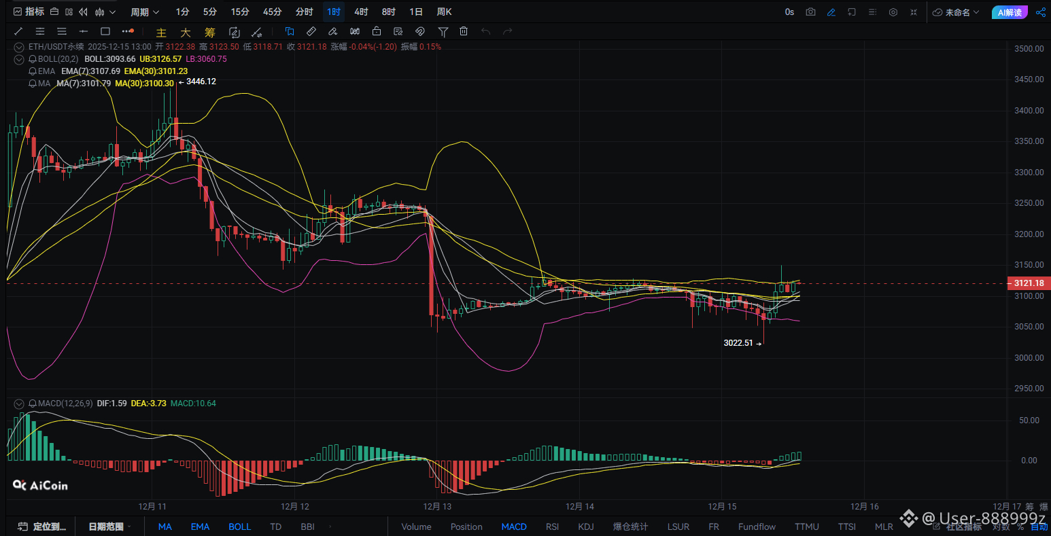The height and width of the screenshot is (536, 1051).
Task: Select the 1时 hourly timeframe
Action: [333, 12]
